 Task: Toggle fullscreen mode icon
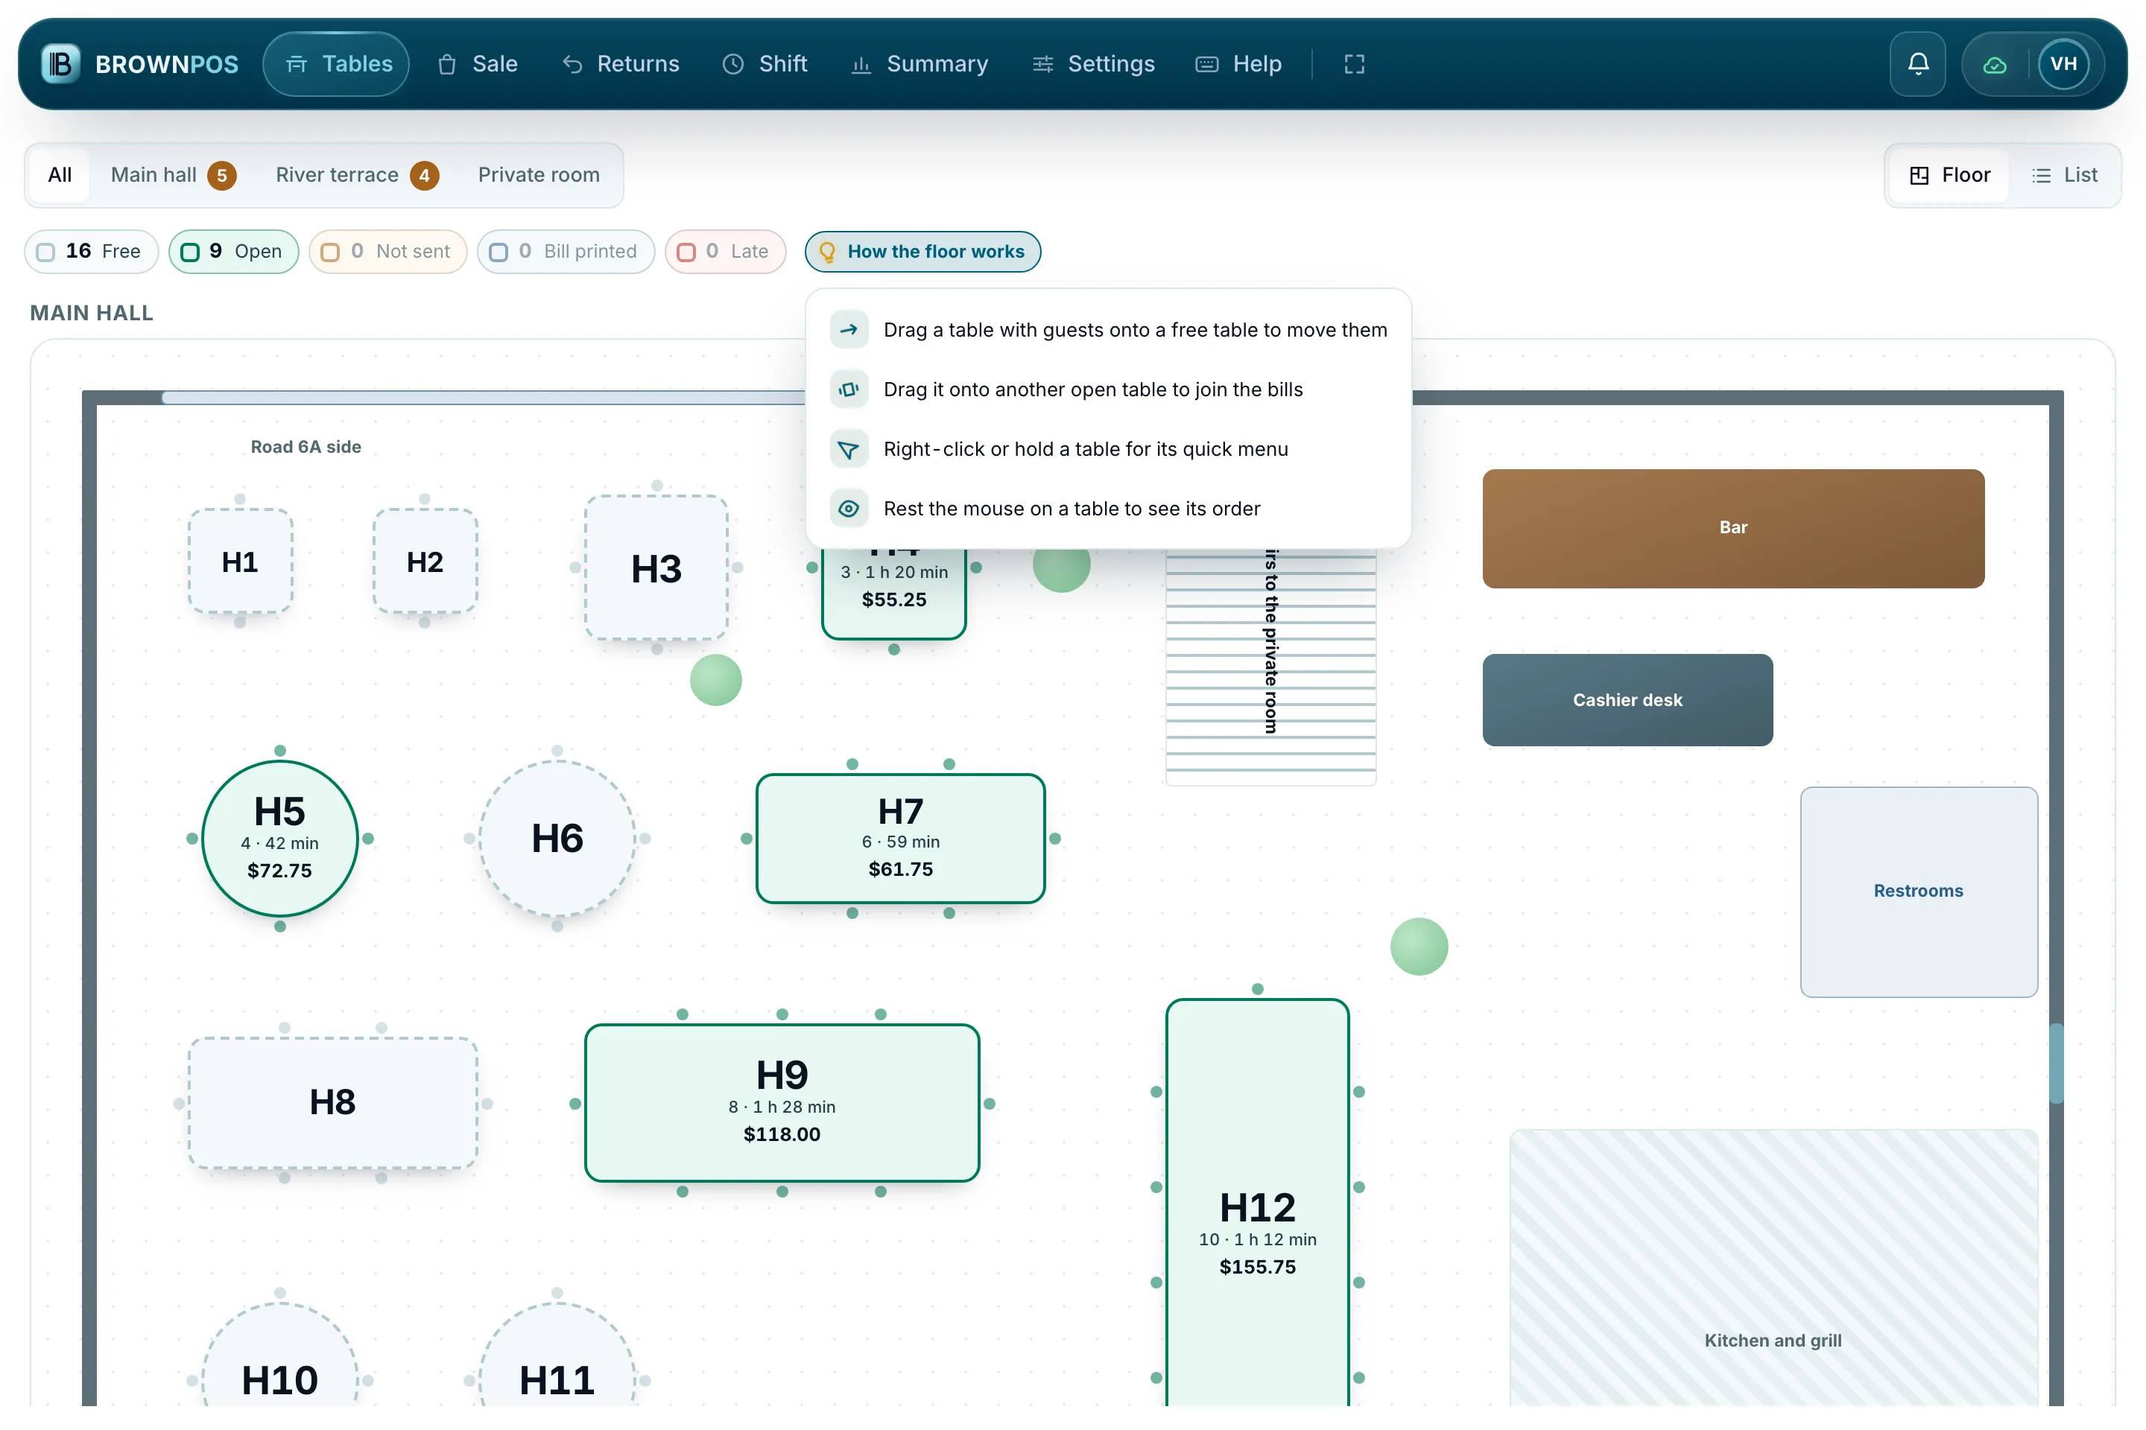(x=1354, y=64)
